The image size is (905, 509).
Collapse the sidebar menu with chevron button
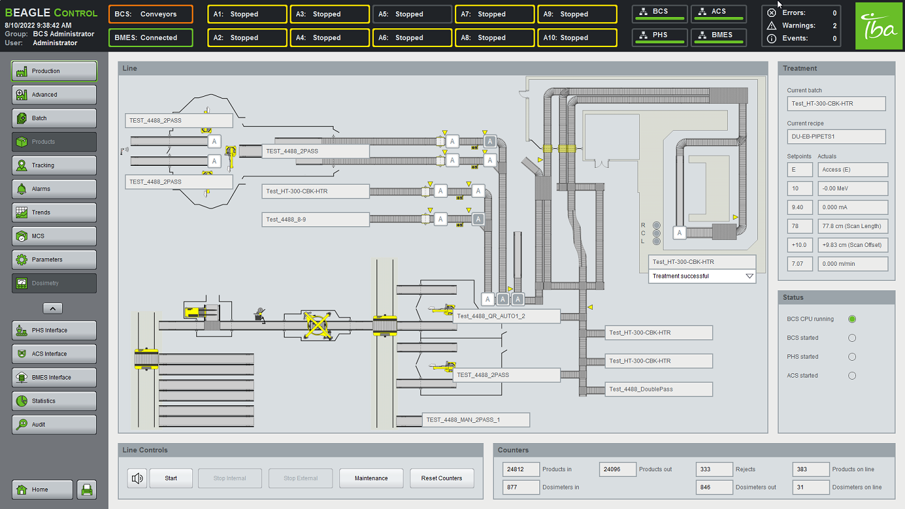pyautogui.click(x=53, y=308)
